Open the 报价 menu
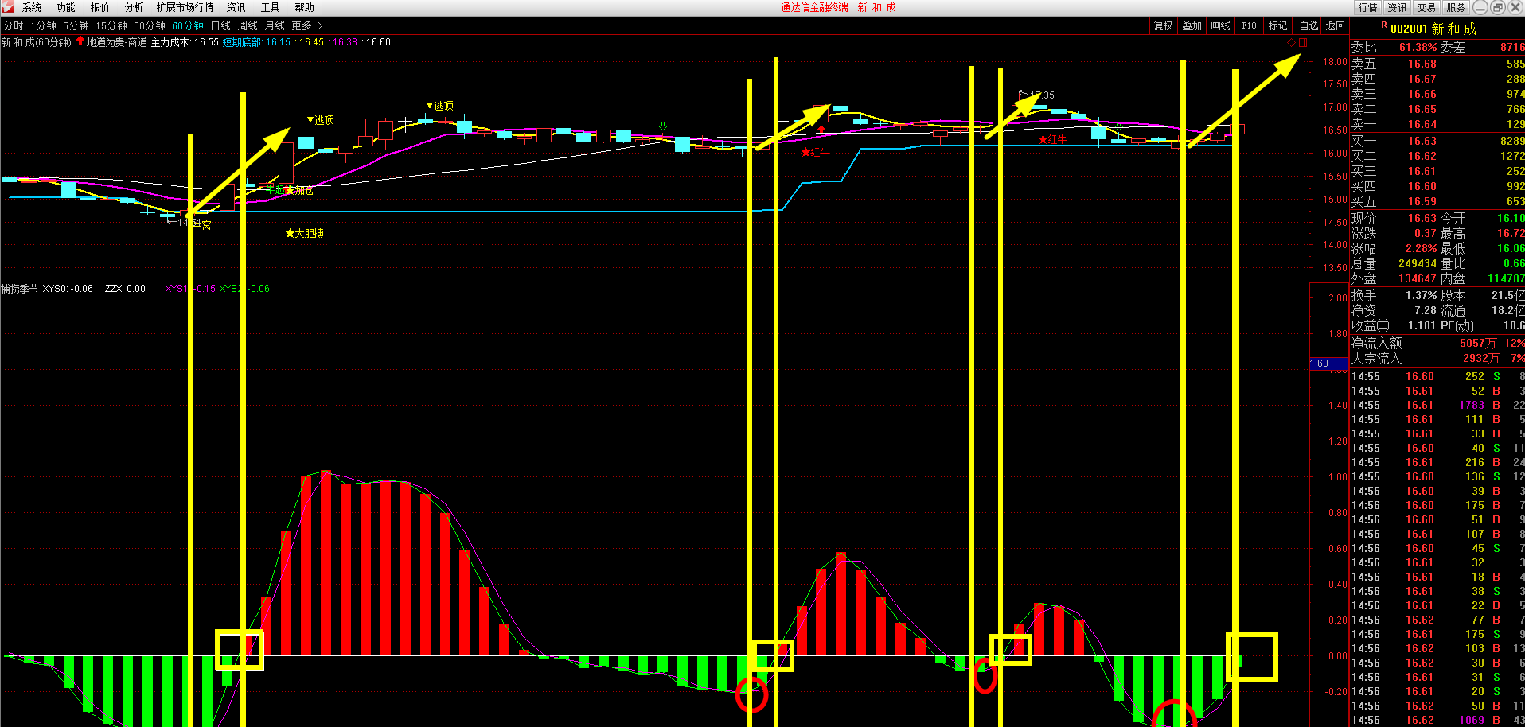This screenshot has width=1525, height=727. pyautogui.click(x=100, y=7)
